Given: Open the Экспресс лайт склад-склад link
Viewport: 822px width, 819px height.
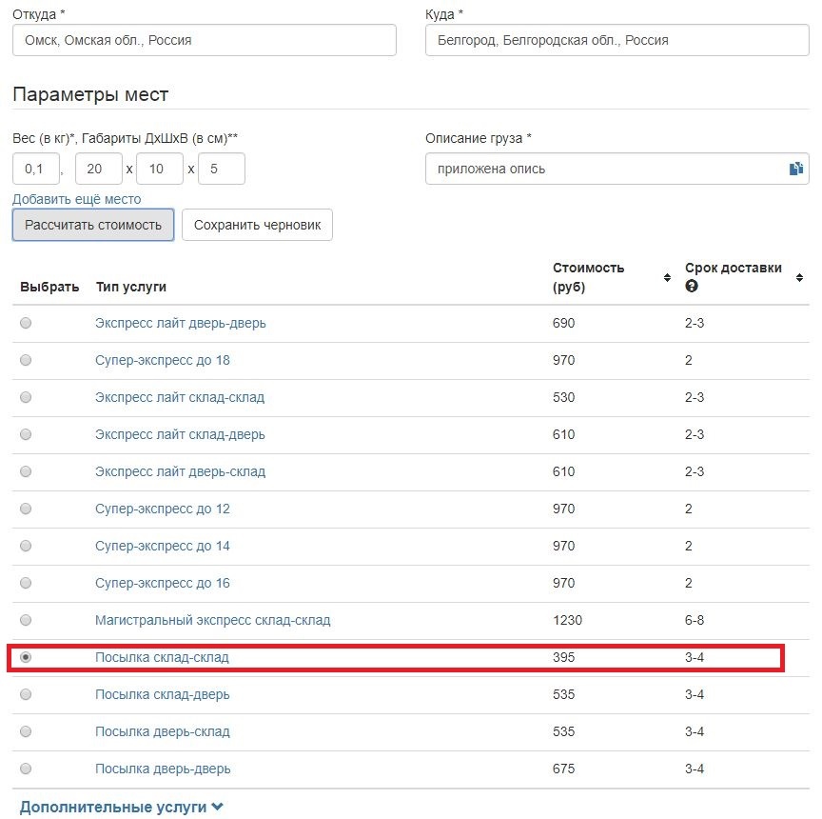Looking at the screenshot, I should 180,397.
